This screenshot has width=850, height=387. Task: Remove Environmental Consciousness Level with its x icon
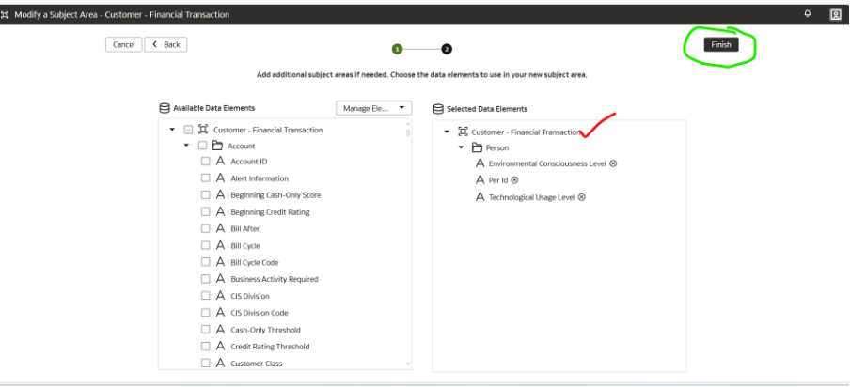point(613,163)
